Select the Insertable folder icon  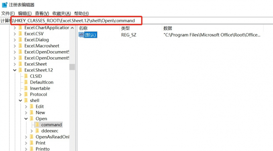[x=26, y=88]
